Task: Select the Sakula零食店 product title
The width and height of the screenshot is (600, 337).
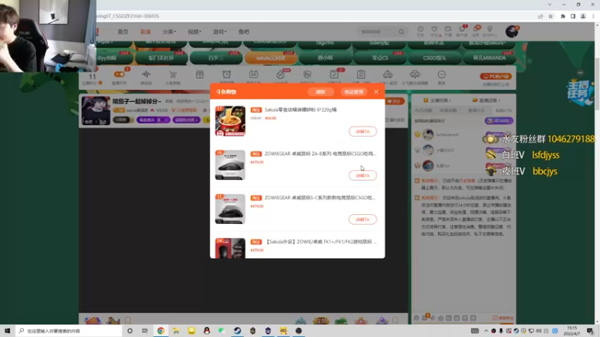Action: 301,109
